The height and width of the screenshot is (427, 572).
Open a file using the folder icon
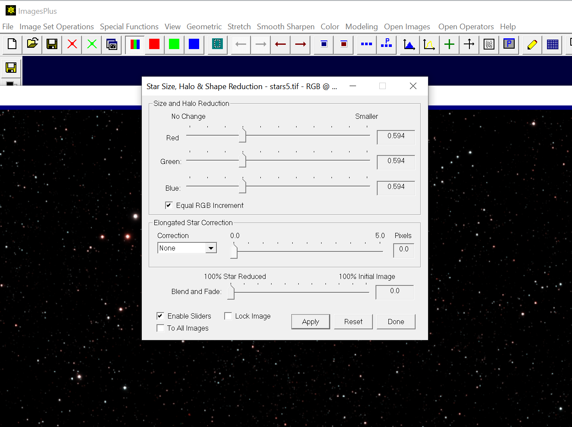pos(32,44)
